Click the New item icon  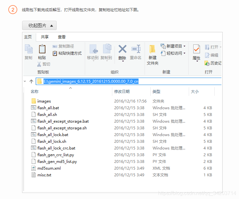(x=163, y=46)
